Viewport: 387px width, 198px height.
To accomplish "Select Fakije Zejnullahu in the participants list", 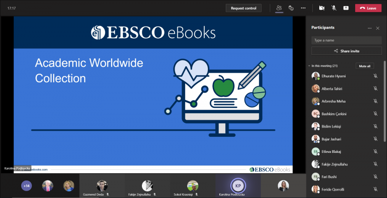I will 345,164.
